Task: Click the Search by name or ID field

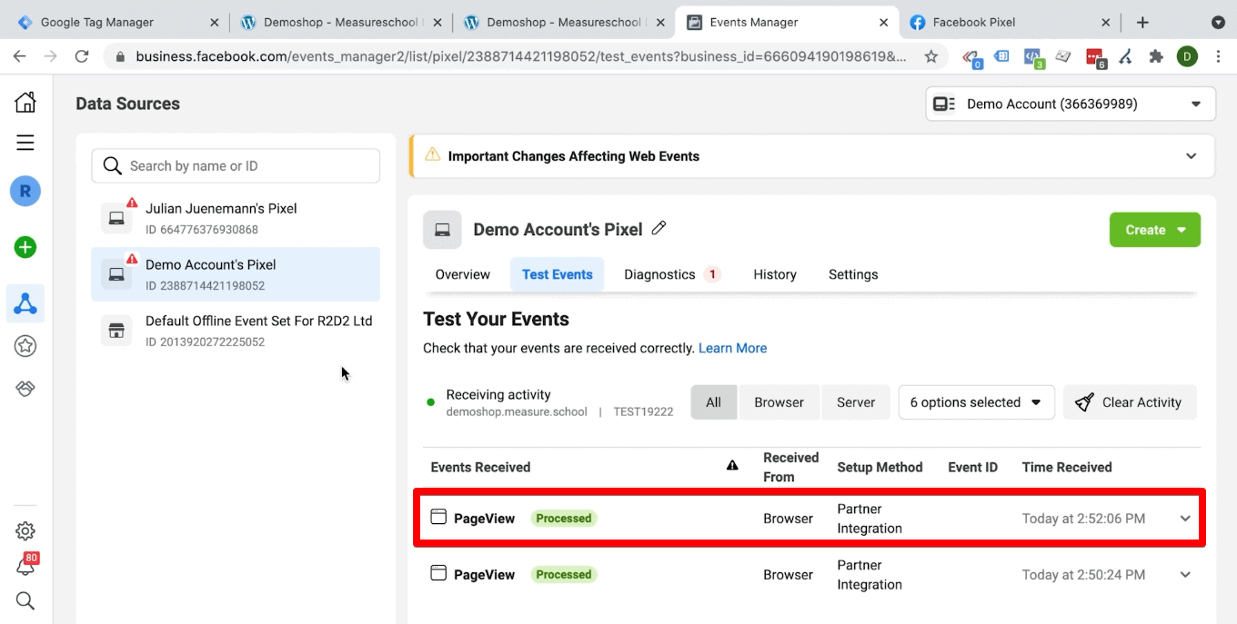Action: 235,165
